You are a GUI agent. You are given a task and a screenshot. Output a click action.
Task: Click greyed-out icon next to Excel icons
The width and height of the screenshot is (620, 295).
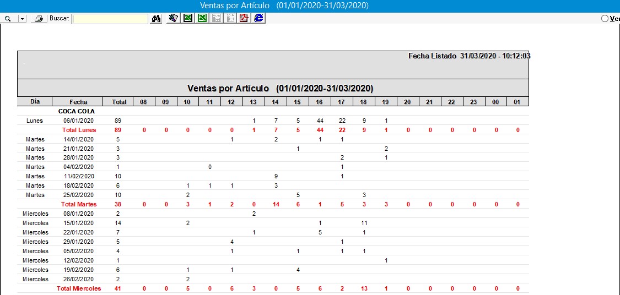pos(216,18)
